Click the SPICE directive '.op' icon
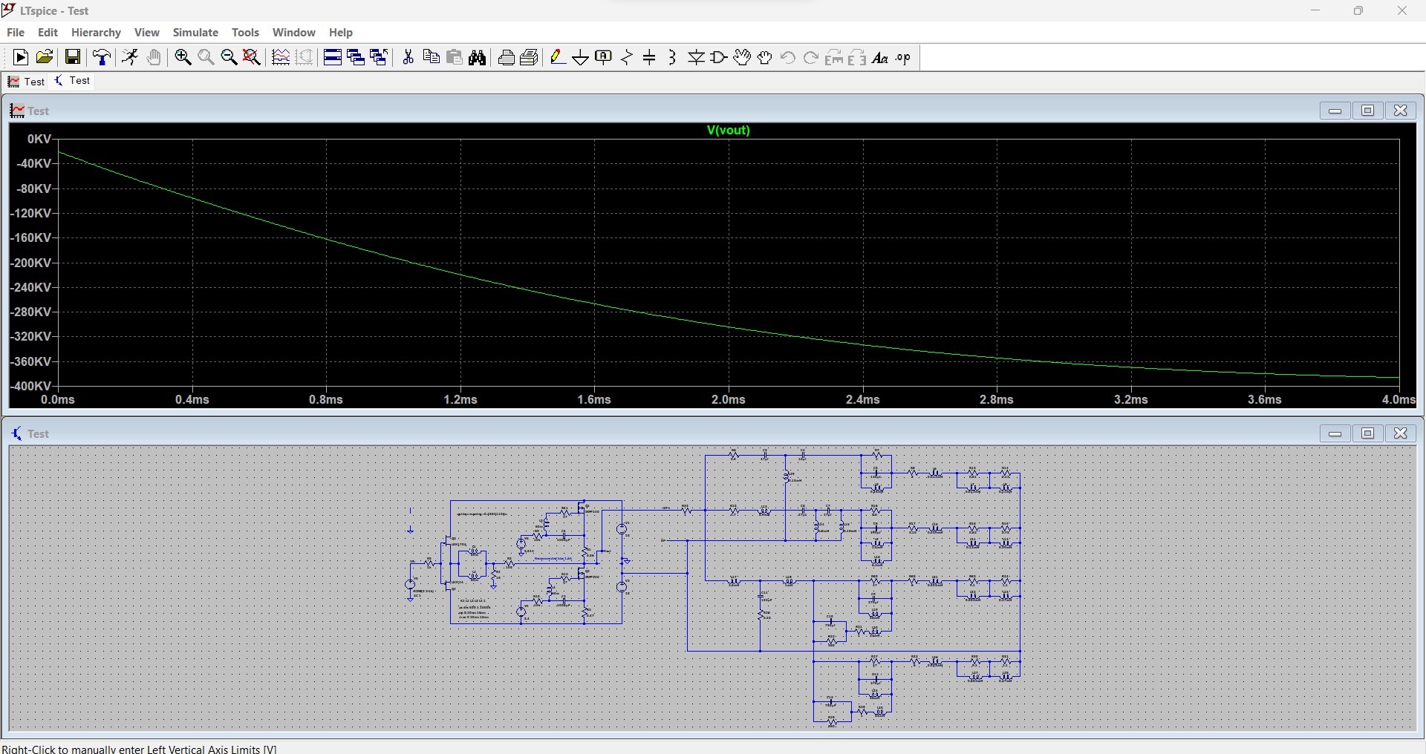This screenshot has width=1426, height=754. pos(903,57)
